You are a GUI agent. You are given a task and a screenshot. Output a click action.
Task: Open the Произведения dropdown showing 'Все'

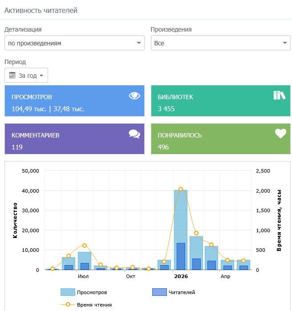(221, 43)
